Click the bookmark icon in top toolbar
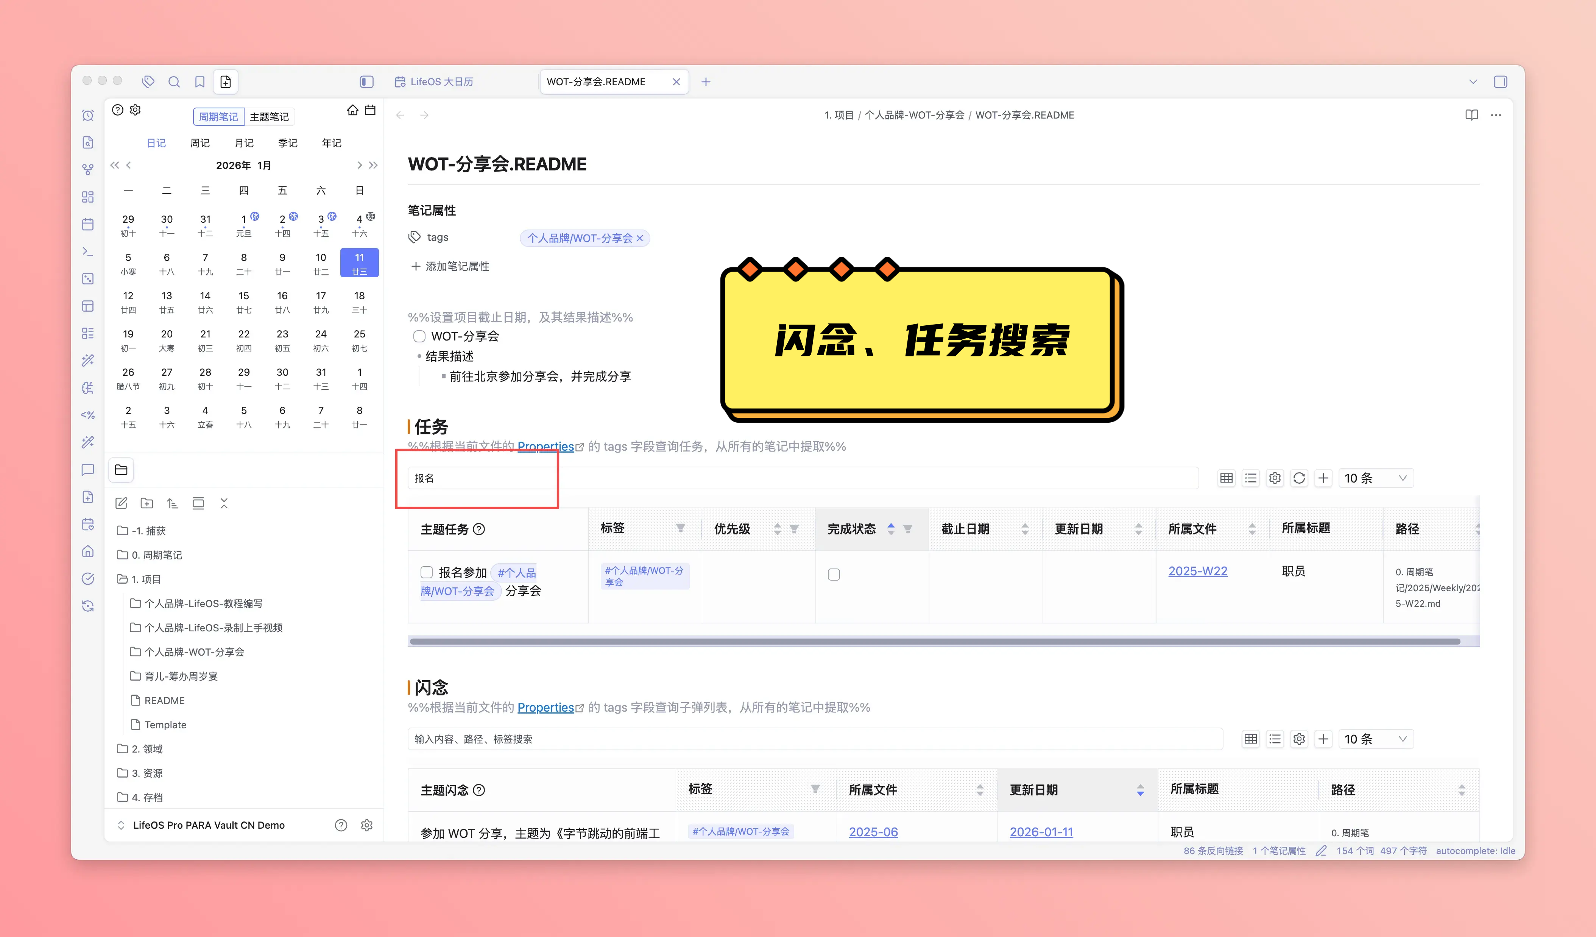The width and height of the screenshot is (1596, 937). tap(199, 82)
